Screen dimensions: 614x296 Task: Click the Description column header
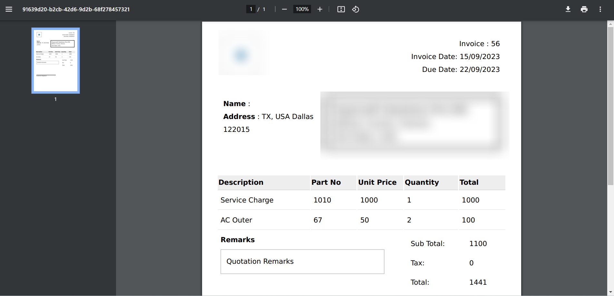click(241, 183)
